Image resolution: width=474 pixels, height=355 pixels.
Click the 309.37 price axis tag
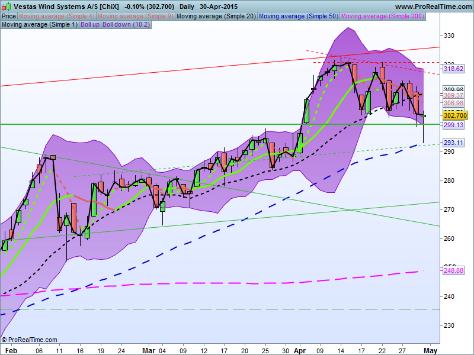tap(453, 95)
